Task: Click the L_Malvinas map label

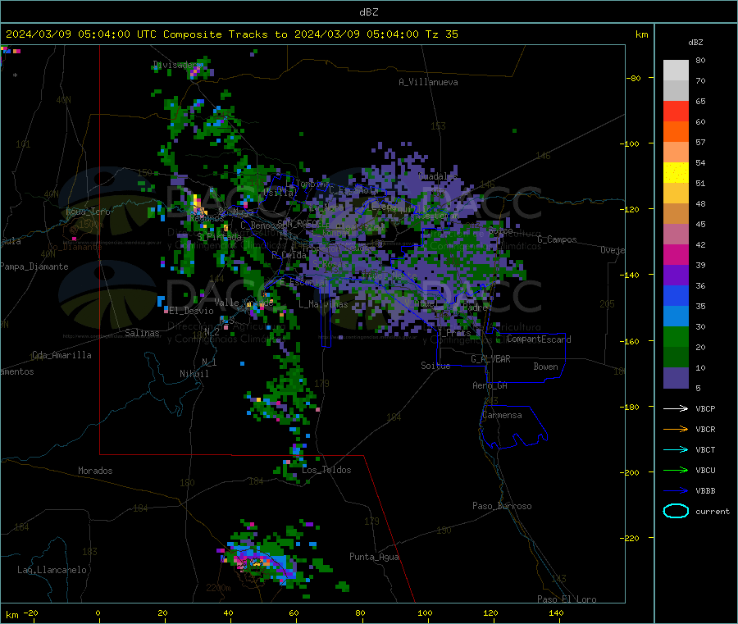Action: click(x=323, y=304)
